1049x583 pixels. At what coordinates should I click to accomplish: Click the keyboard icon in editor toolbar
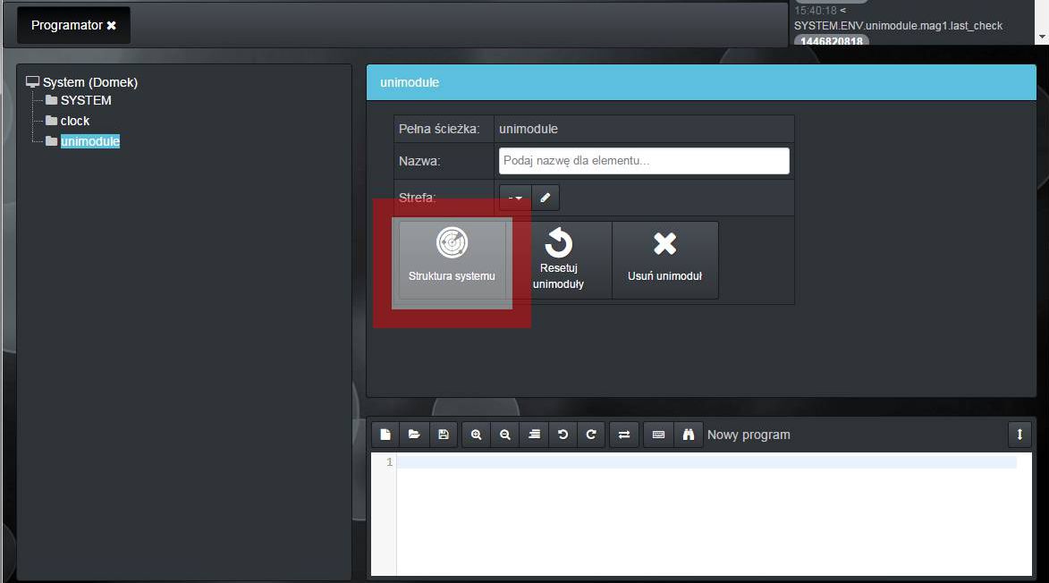(658, 435)
